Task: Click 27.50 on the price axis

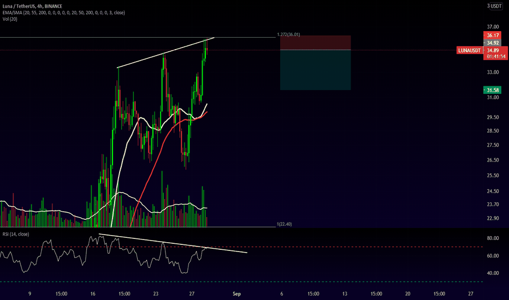Action: pos(493,145)
